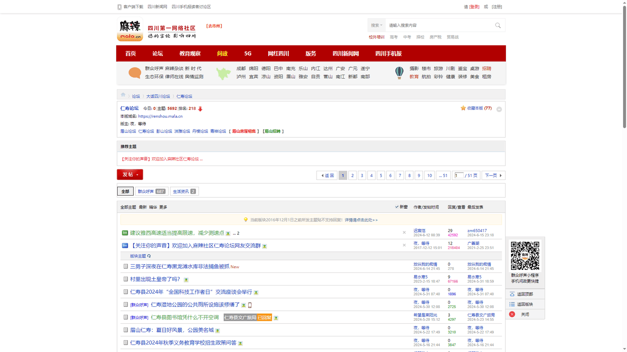Viewport: 627px width, 352px height.
Task: Click thread icon before 眉山仁寿：夏日好风景
Action: (125, 330)
